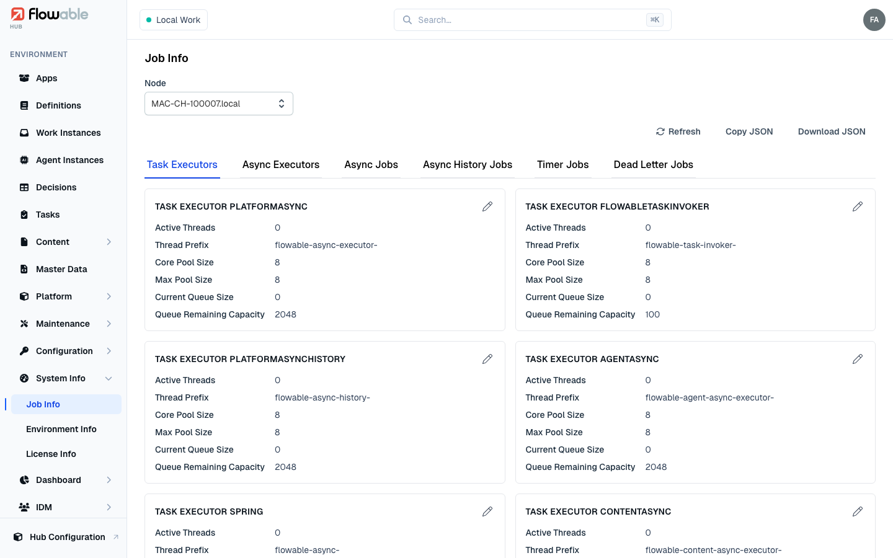Image resolution: width=893 pixels, height=558 pixels.
Task: Switch to the Async History Jobs tab
Action: coord(468,164)
